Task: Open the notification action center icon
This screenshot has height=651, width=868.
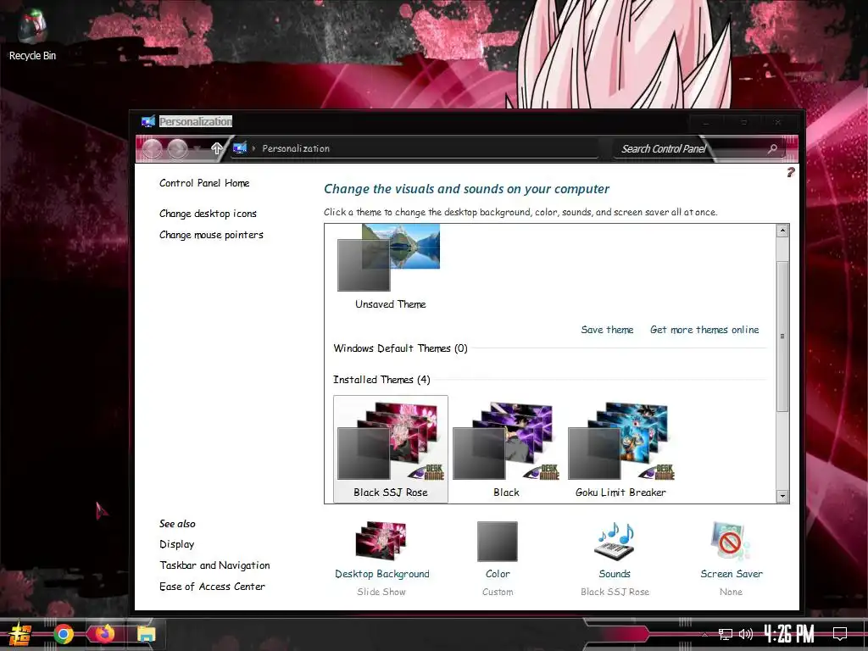Action: click(840, 634)
